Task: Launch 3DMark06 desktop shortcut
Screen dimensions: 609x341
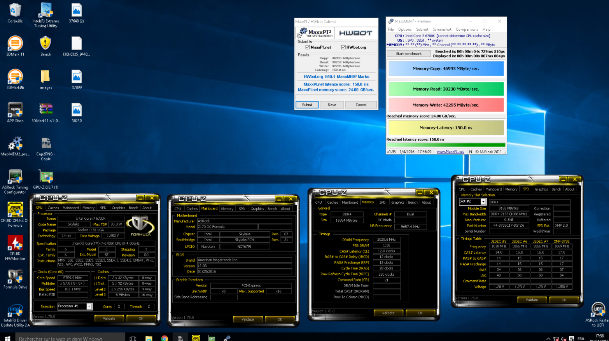Action: [x=15, y=79]
